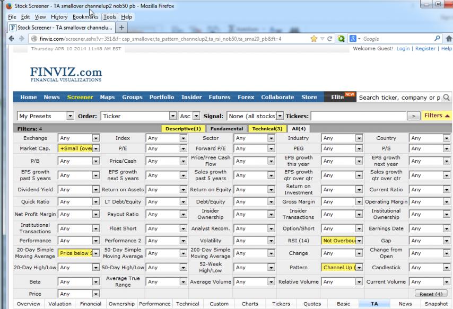Open the Insider navigation link
453x309 pixels.
tap(191, 98)
